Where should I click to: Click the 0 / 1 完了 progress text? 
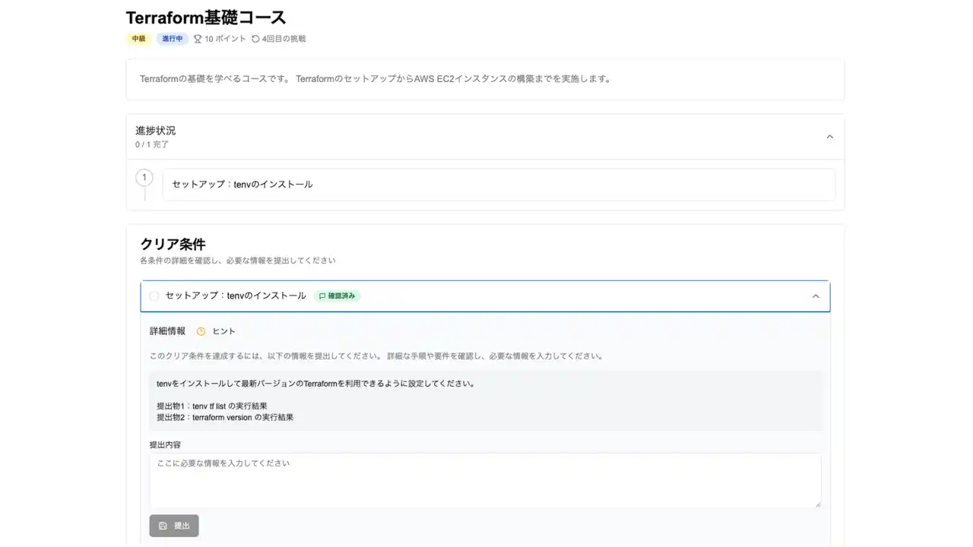(x=152, y=144)
